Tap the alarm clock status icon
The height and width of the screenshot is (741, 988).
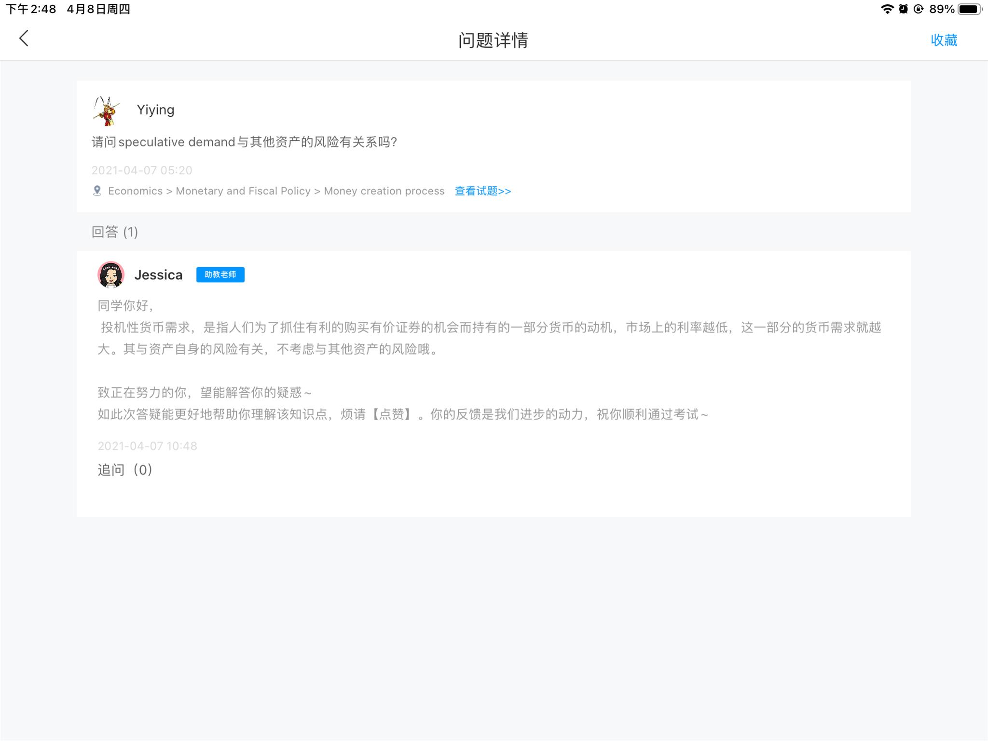pyautogui.click(x=903, y=9)
